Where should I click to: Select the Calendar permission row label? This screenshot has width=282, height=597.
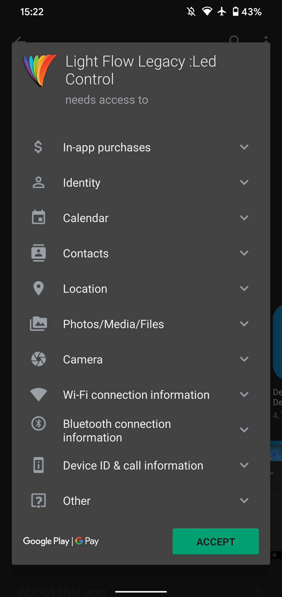pos(86,218)
